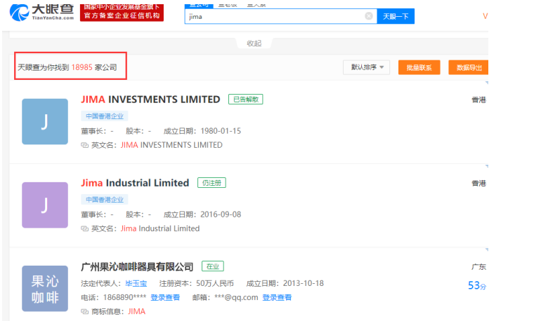Click the 天眼一下 search button

pyautogui.click(x=396, y=16)
